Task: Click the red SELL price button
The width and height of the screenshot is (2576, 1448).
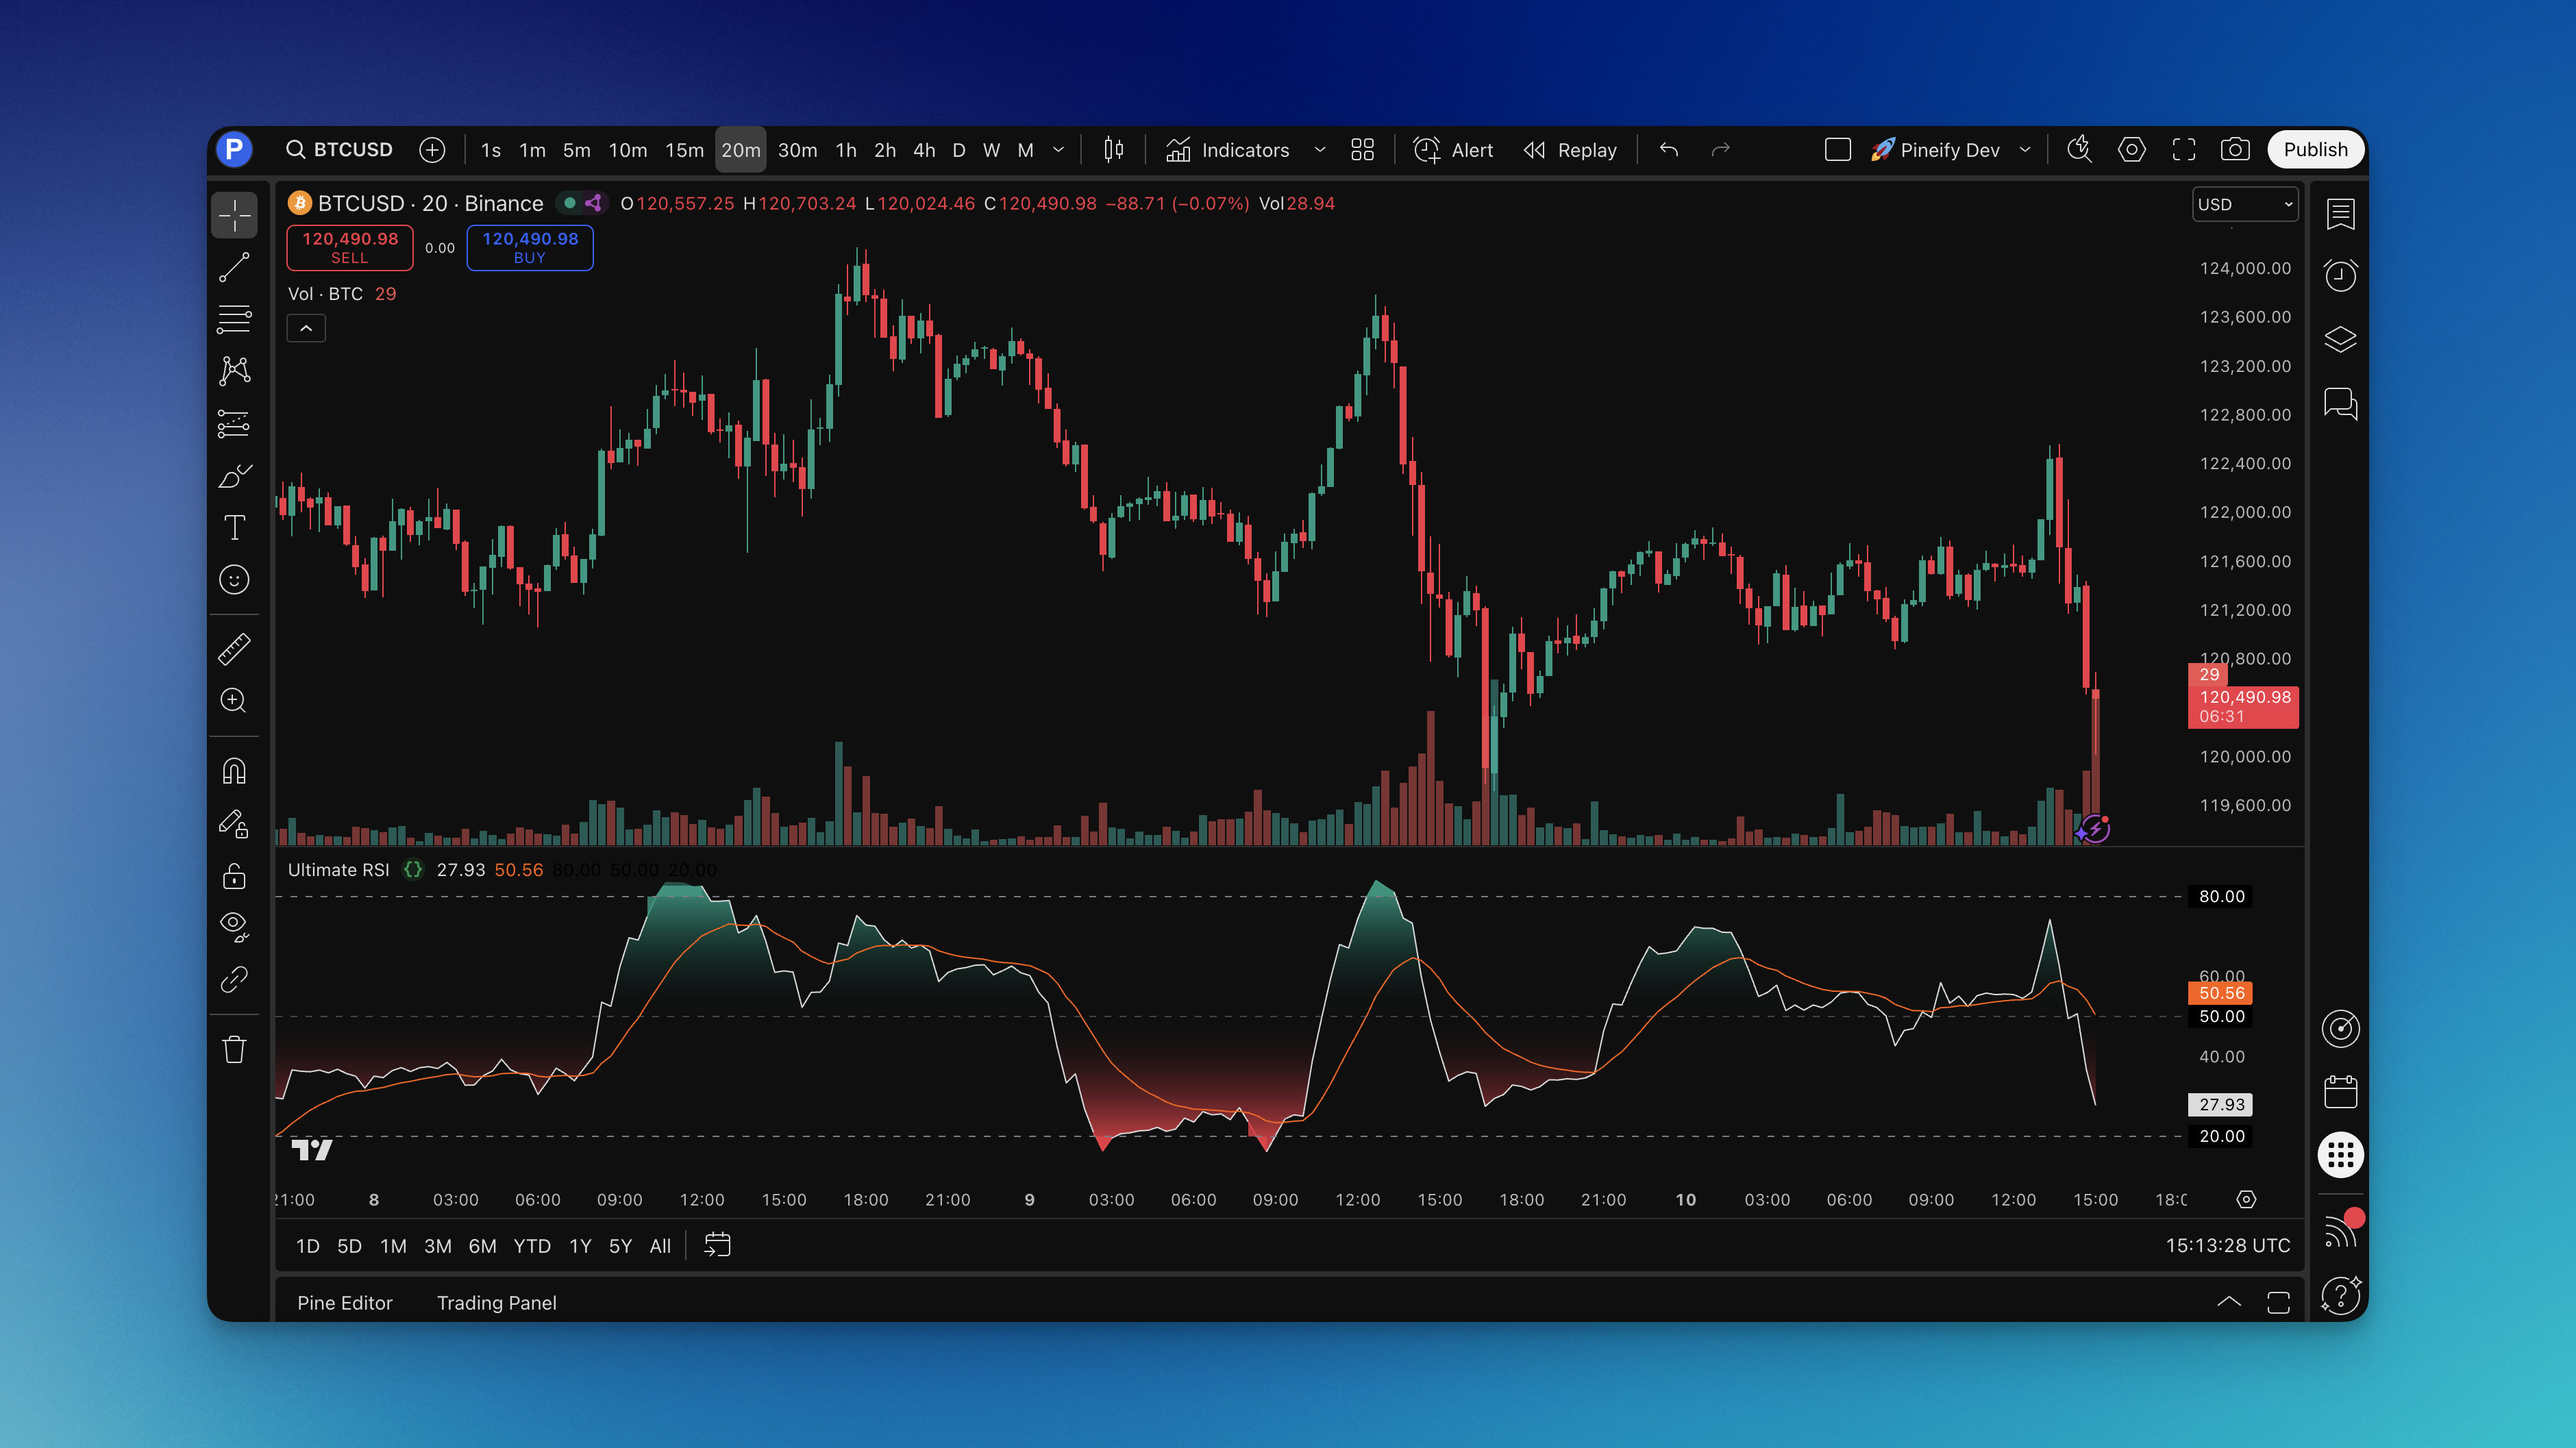Action: [x=350, y=247]
